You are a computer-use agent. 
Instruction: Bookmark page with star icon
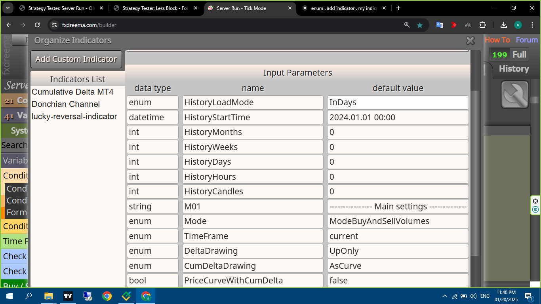point(420,25)
